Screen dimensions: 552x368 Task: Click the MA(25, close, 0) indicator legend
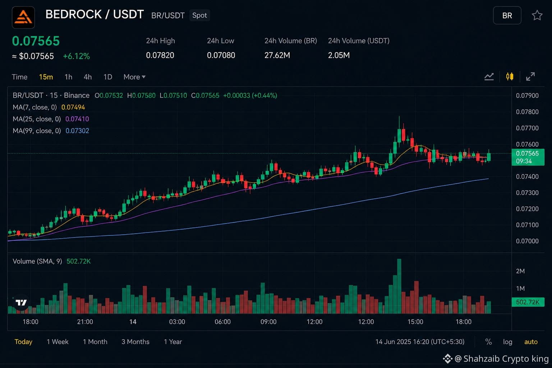37,119
